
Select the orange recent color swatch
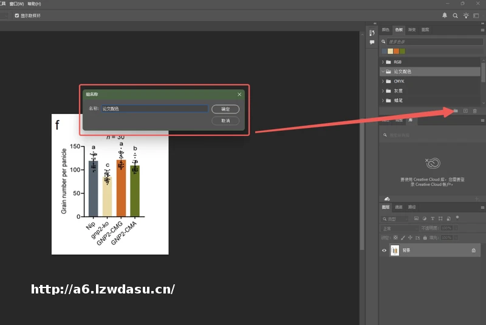tap(396, 51)
